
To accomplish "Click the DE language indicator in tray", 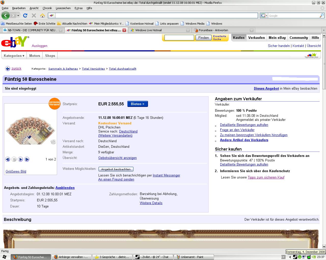I will point(283,257).
